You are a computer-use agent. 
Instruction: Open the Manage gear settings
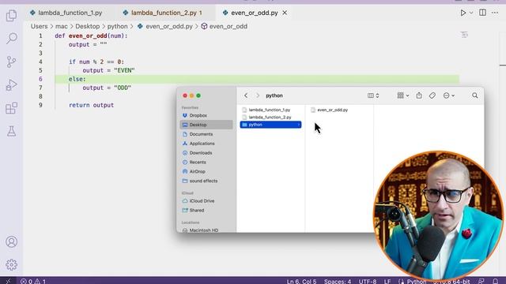pyautogui.click(x=11, y=265)
